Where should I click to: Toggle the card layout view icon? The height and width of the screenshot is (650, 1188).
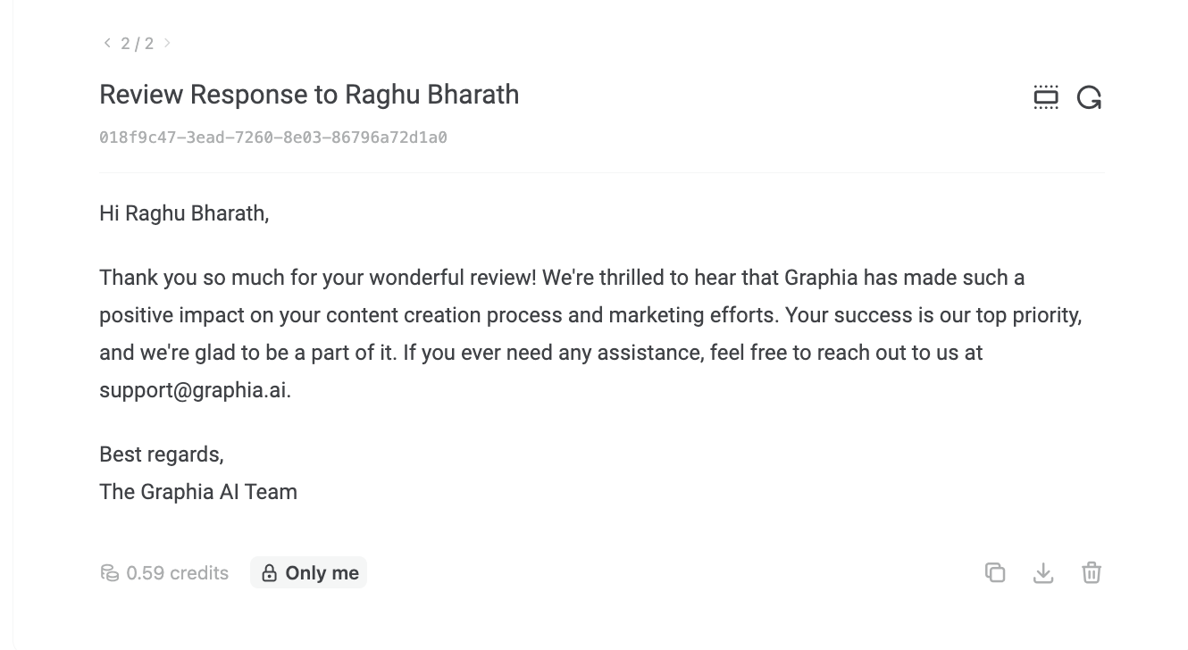[1045, 97]
